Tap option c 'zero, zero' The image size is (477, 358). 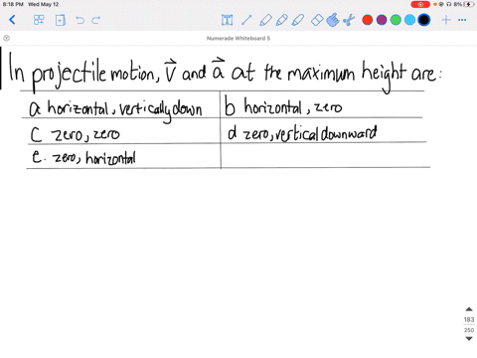pyautogui.click(x=75, y=134)
